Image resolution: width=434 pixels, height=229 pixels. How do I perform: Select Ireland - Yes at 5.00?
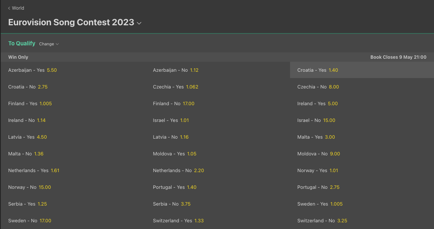point(362,103)
